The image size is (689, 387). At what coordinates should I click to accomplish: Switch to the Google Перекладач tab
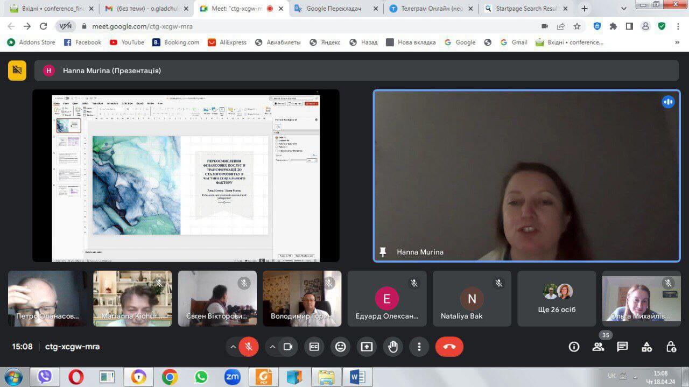tap(333, 9)
